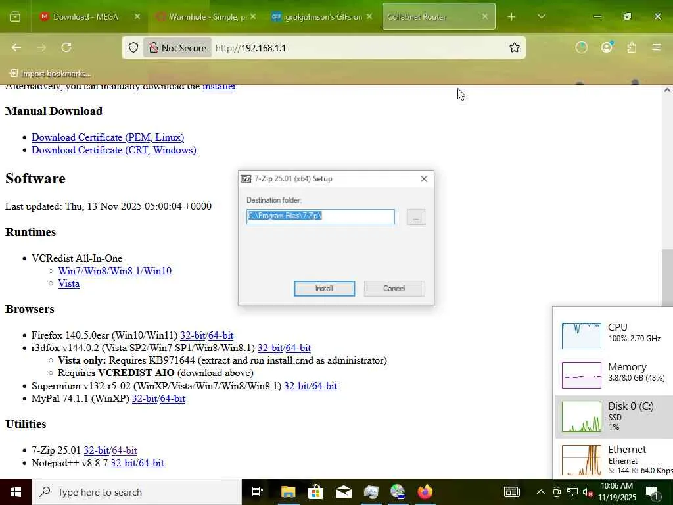
Task: Open a new tab with the plus icon
Action: pos(511,16)
